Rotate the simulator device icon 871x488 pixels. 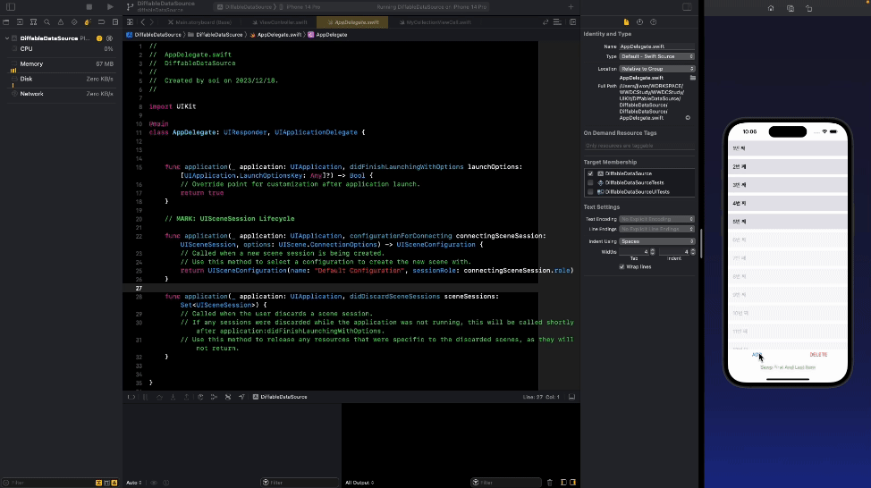808,8
